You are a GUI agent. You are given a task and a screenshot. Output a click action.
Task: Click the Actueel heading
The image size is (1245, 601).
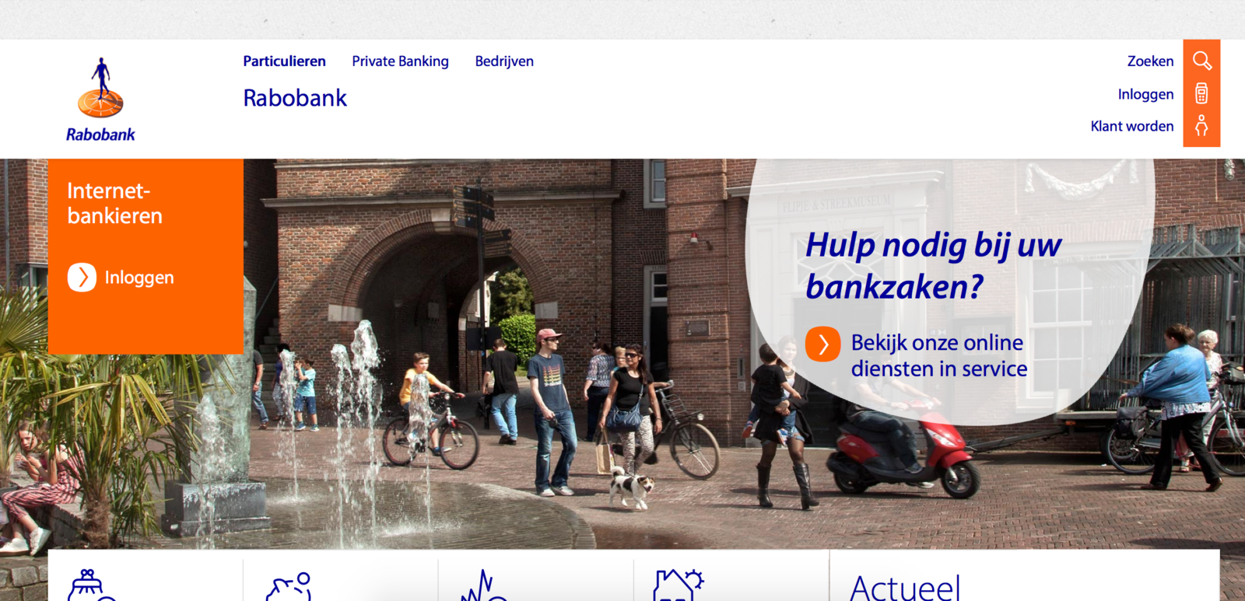[x=905, y=587]
